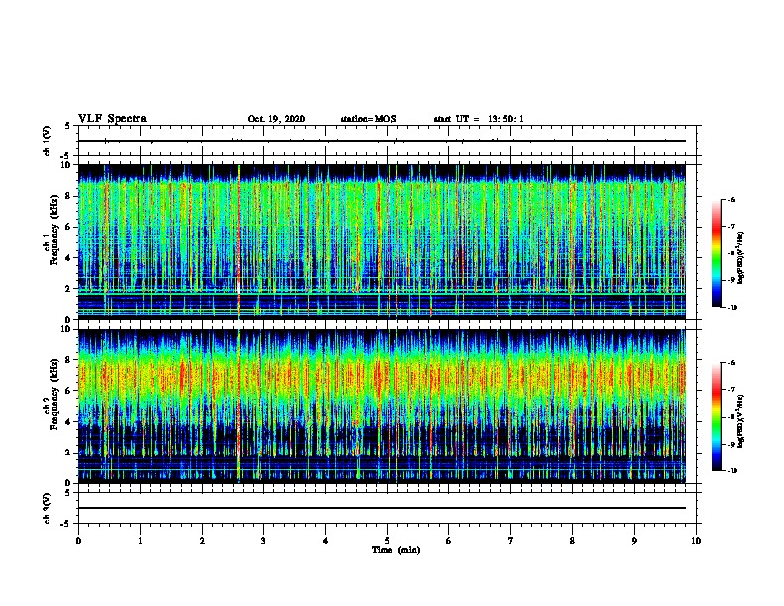Screen dimensions: 784x606
Task: Pick the ch.2 spectrogram color scale bar
Action: (716, 417)
